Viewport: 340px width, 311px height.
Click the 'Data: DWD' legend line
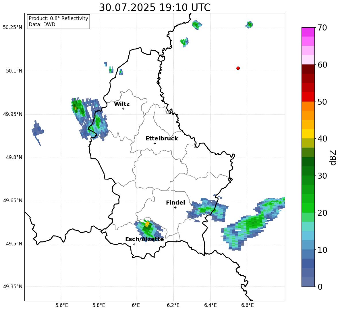click(x=42, y=24)
